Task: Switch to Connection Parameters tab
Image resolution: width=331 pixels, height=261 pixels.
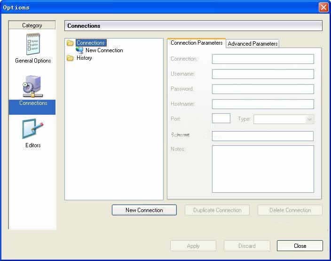Action: pyautogui.click(x=197, y=43)
